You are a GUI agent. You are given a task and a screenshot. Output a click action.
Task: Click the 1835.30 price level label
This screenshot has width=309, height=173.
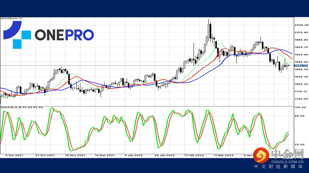pos(301,77)
